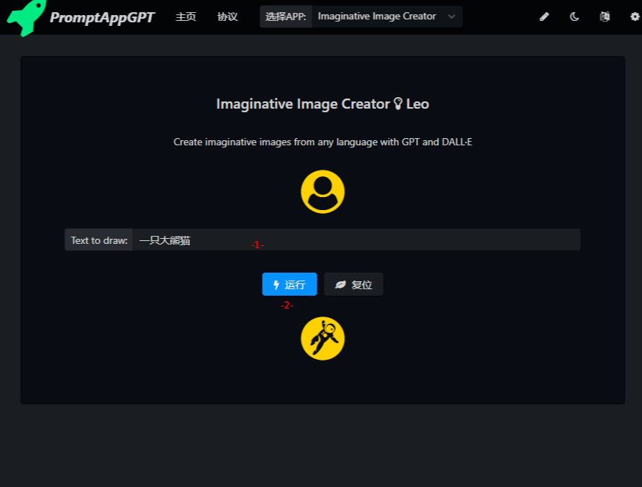
Task: Open settings via the gear icon
Action: tap(635, 17)
